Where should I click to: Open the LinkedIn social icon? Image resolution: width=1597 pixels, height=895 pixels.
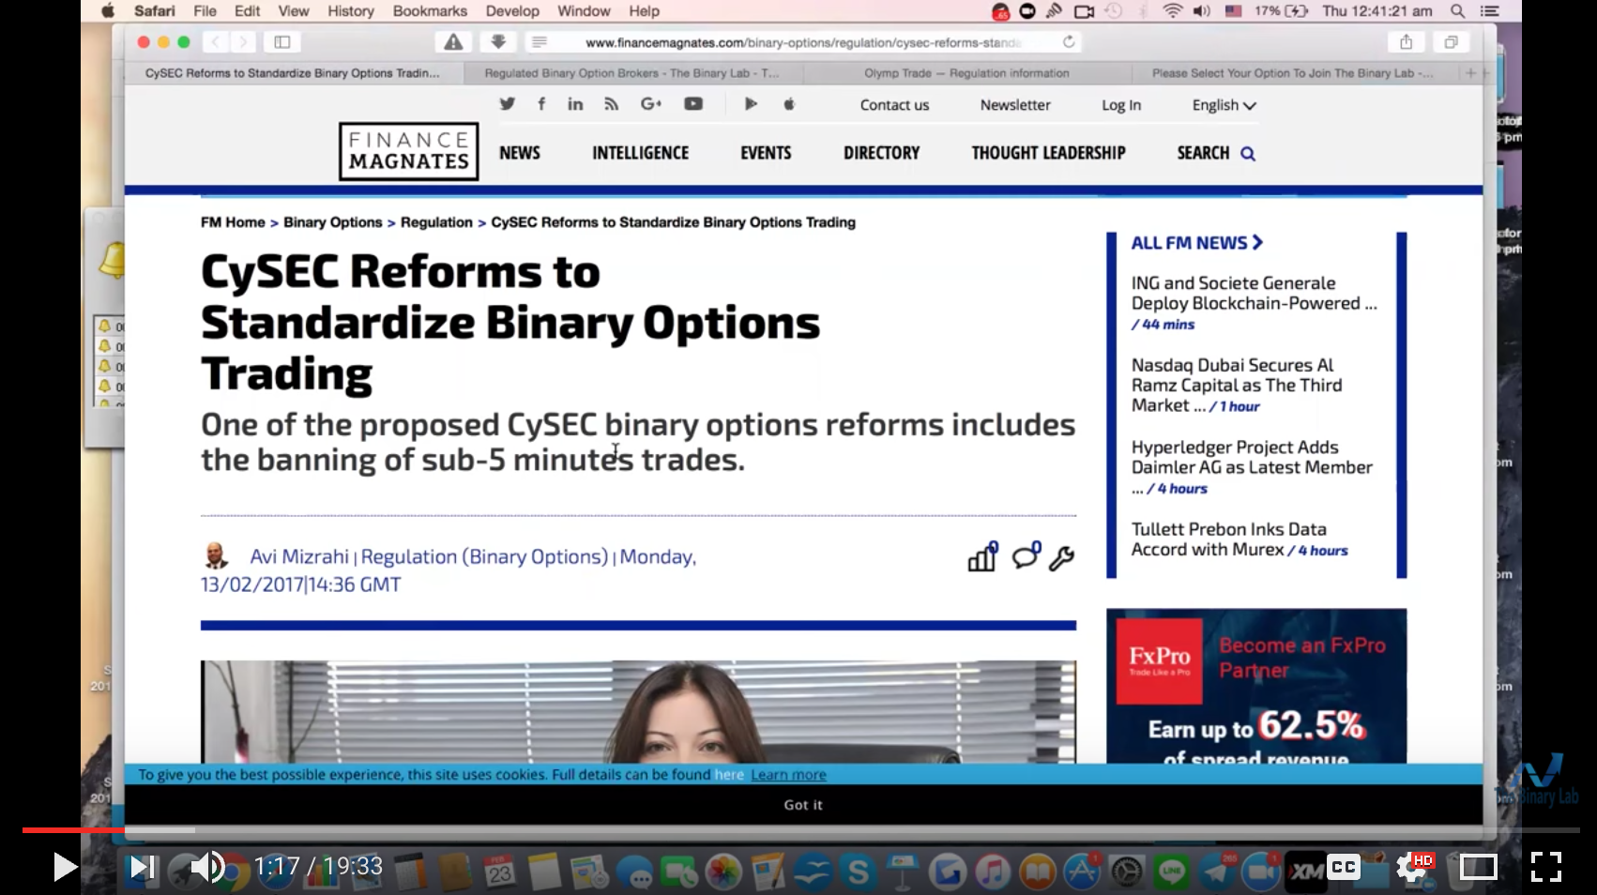click(575, 104)
